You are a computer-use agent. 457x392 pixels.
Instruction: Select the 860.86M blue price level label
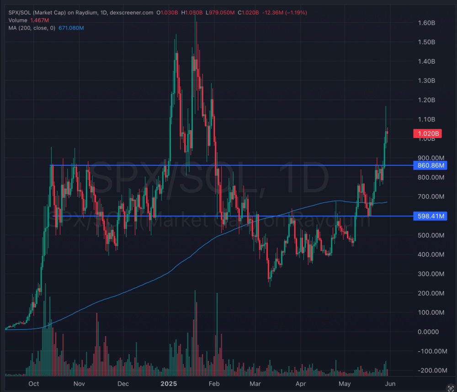point(430,165)
